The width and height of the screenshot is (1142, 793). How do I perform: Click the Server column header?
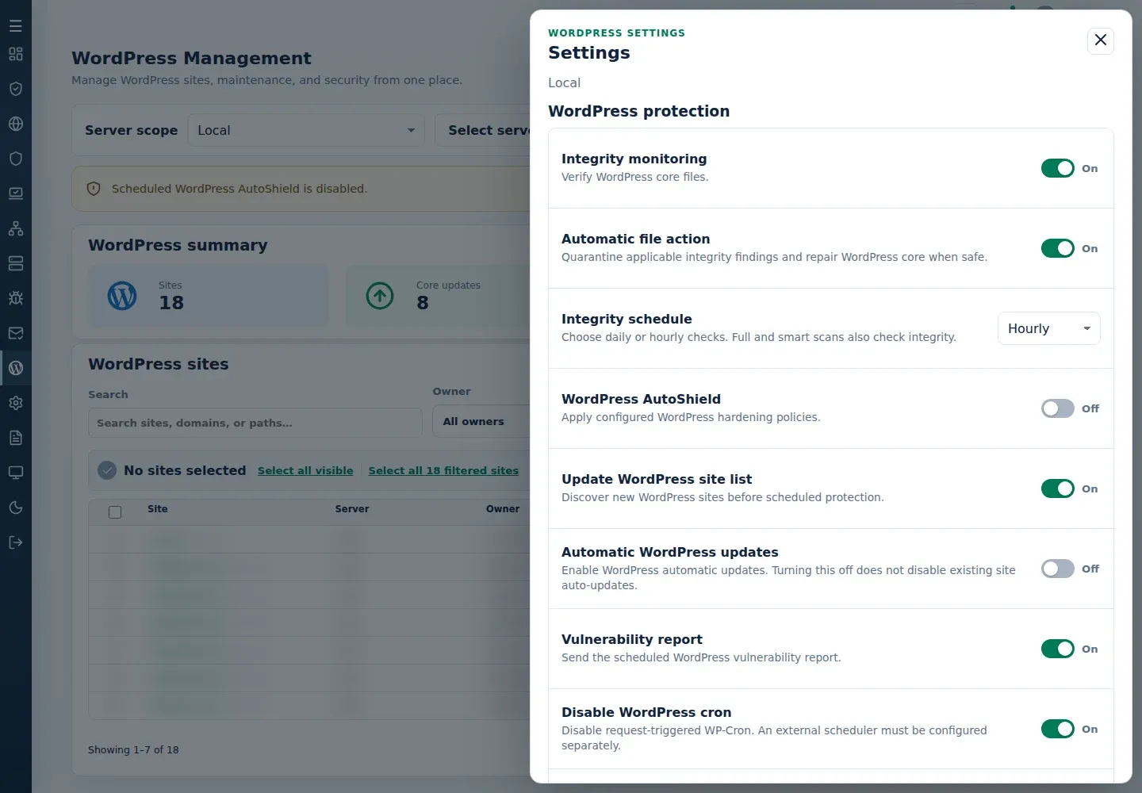[352, 509]
